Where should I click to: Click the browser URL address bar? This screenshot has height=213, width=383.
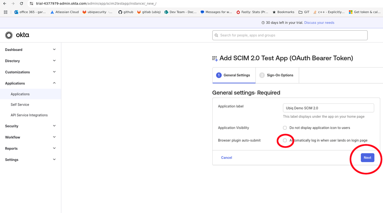96,3
